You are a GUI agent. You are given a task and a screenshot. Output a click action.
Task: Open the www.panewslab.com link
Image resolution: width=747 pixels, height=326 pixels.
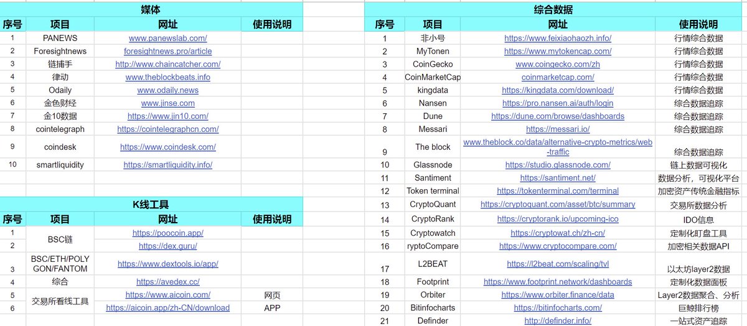click(x=167, y=38)
